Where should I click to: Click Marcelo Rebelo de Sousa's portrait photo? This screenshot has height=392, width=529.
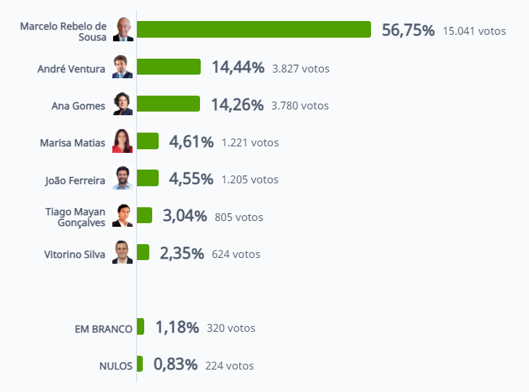(x=122, y=30)
